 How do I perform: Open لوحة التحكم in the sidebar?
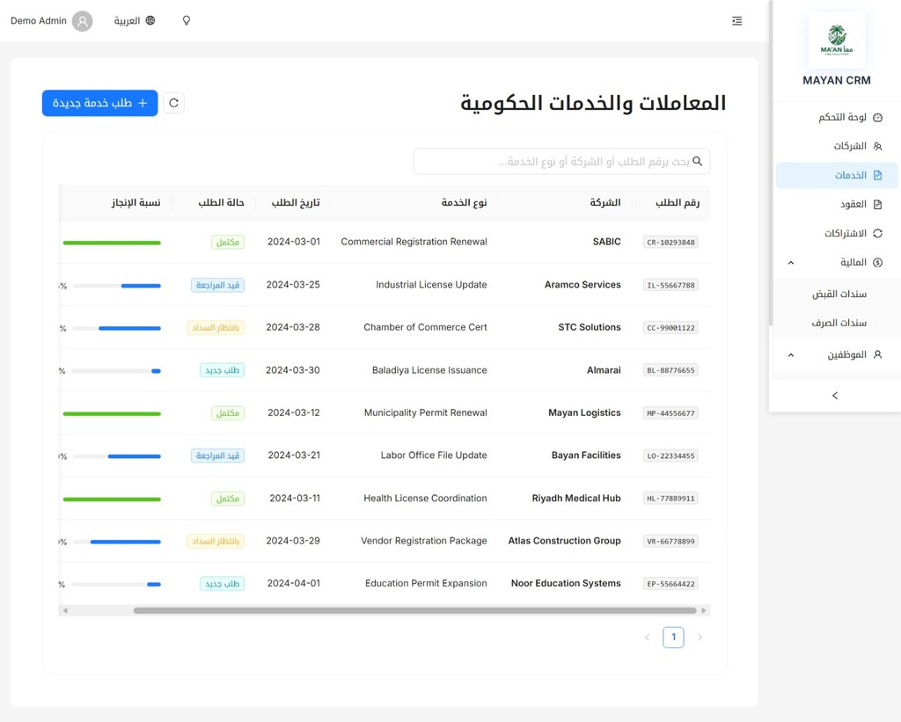point(841,117)
